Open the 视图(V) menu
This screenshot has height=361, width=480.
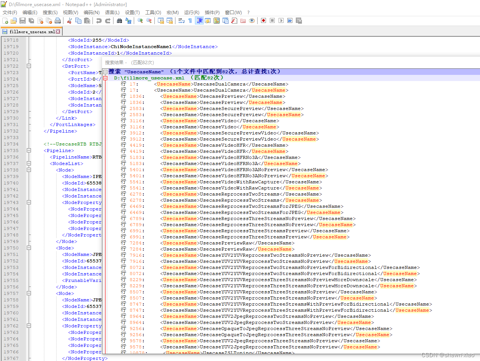(70, 13)
